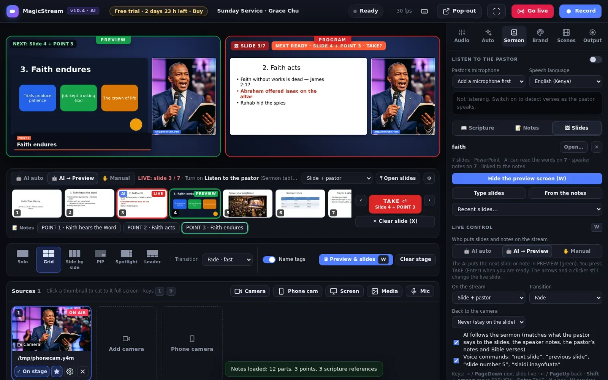
Task: Go to the next slide thumbnails with right arrow
Action: click(429, 200)
